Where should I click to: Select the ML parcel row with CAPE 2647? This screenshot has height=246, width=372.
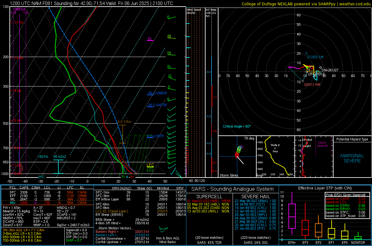(48, 200)
